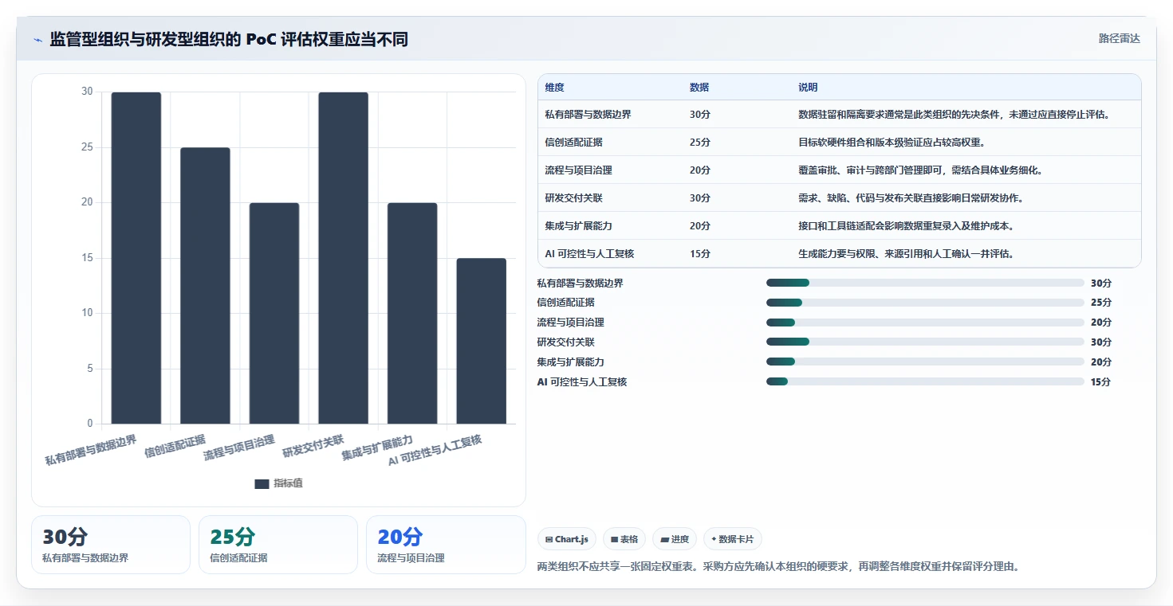Click the 私有部署与数据边界 bar in chart
The image size is (1173, 606).
[x=136, y=258]
